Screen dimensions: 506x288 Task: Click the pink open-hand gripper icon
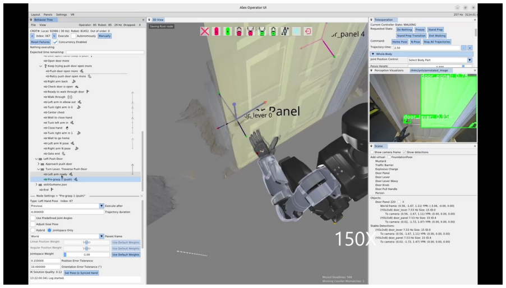(250, 31)
